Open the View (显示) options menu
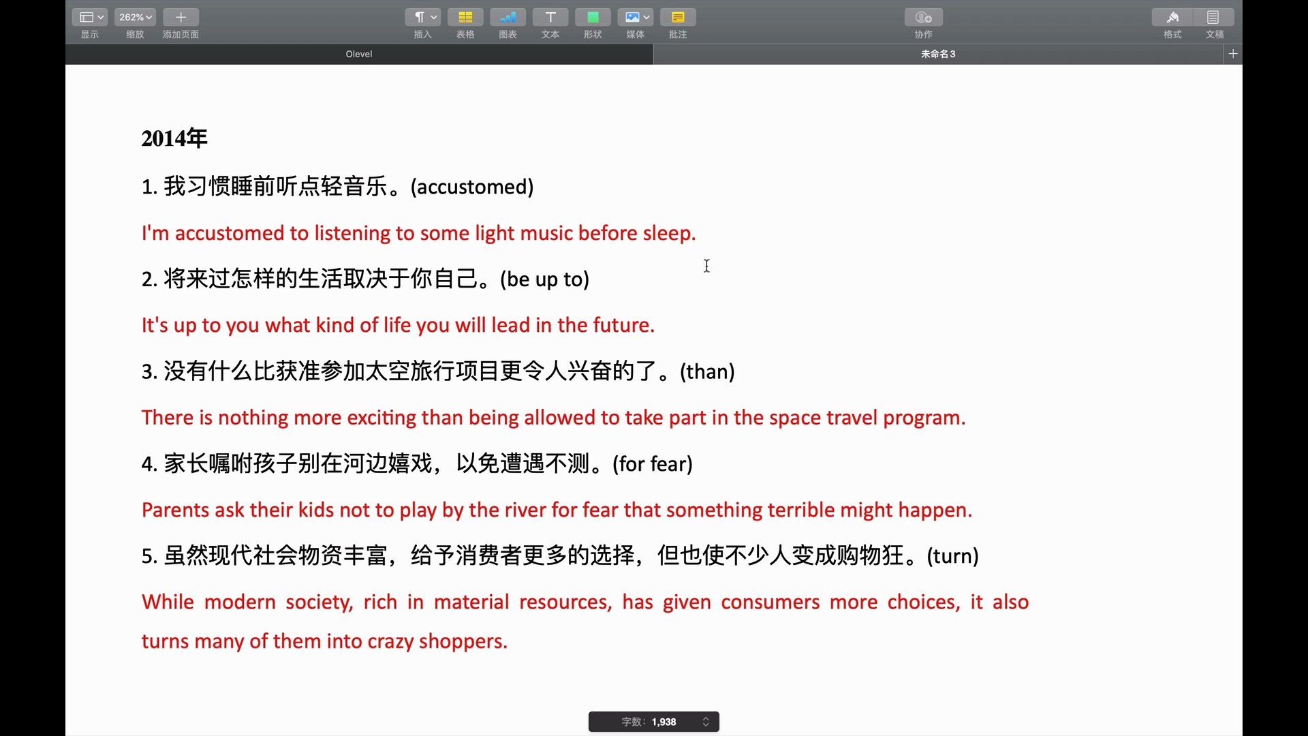This screenshot has width=1308, height=736. click(x=89, y=17)
